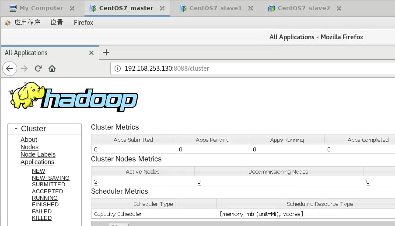This screenshot has width=395, height=226.
Task: Click the Decommissioning Nodes column header
Action: (x=278, y=172)
